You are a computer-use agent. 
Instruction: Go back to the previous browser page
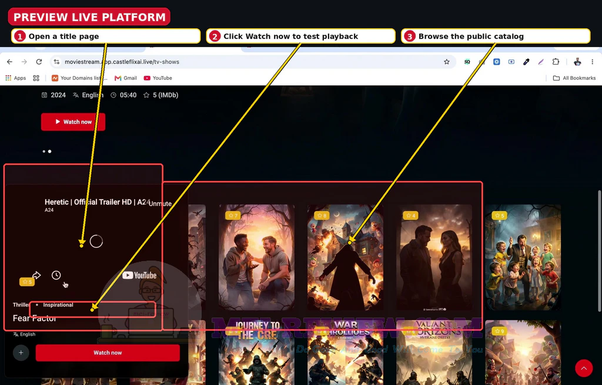[x=9, y=62]
